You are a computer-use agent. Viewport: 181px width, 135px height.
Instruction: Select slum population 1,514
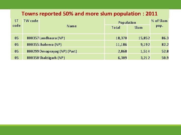(x=145, y=51)
